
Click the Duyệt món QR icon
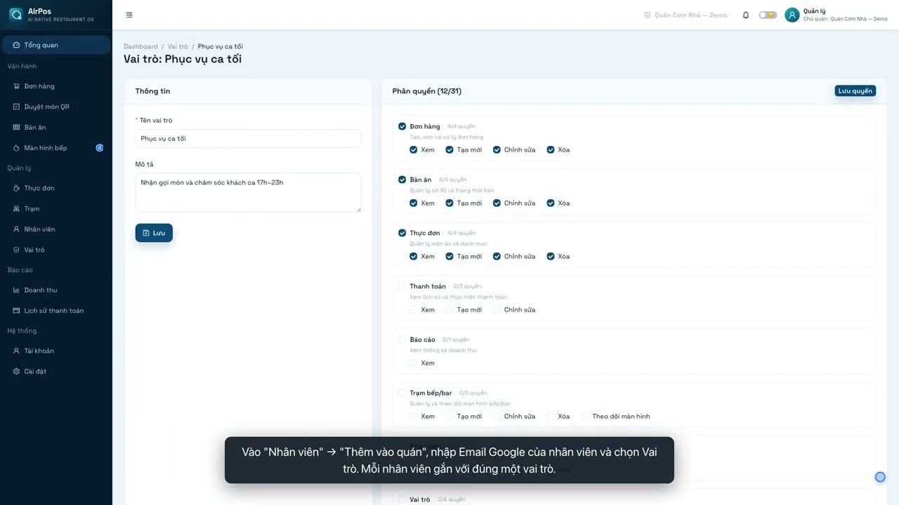17,107
